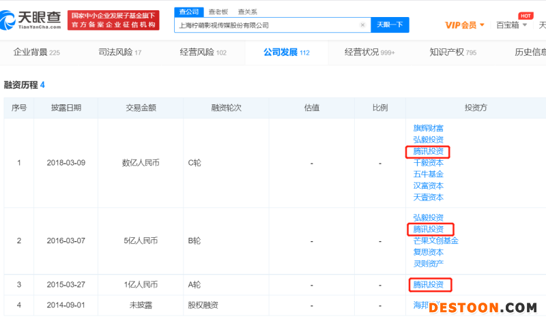Click the company name search input field
The width and height of the screenshot is (546, 323).
coord(266,25)
